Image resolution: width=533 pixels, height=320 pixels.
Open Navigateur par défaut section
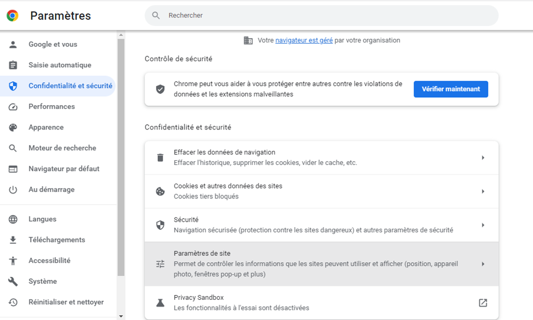pyautogui.click(x=64, y=169)
